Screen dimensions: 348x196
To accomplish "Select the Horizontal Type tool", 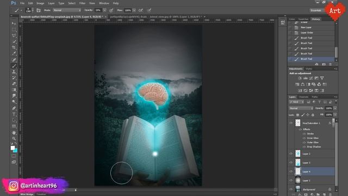I will pos(14,114).
